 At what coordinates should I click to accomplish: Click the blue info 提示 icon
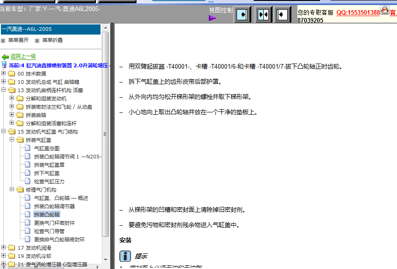pyautogui.click(x=125, y=256)
